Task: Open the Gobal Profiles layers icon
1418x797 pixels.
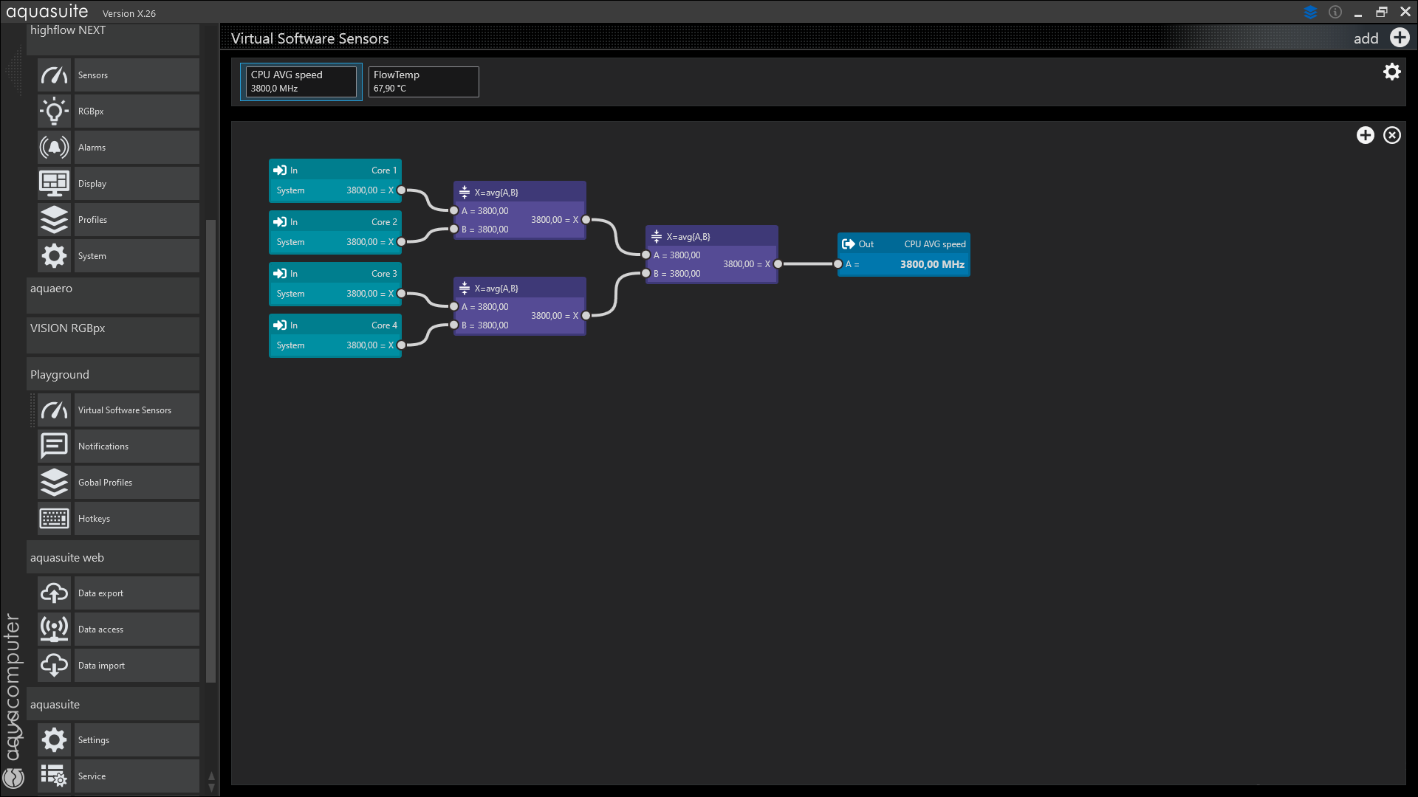Action: click(x=54, y=483)
